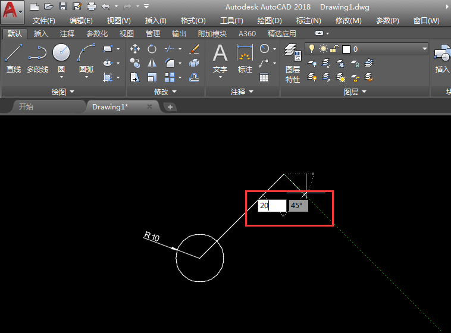Open the quick access toolbar customize arrow
Image resolution: width=451 pixels, height=333 pixels.
pos(146,6)
